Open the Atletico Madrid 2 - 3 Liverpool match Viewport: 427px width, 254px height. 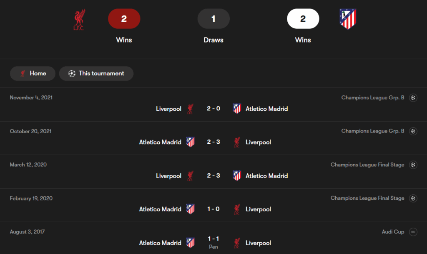[213, 138]
